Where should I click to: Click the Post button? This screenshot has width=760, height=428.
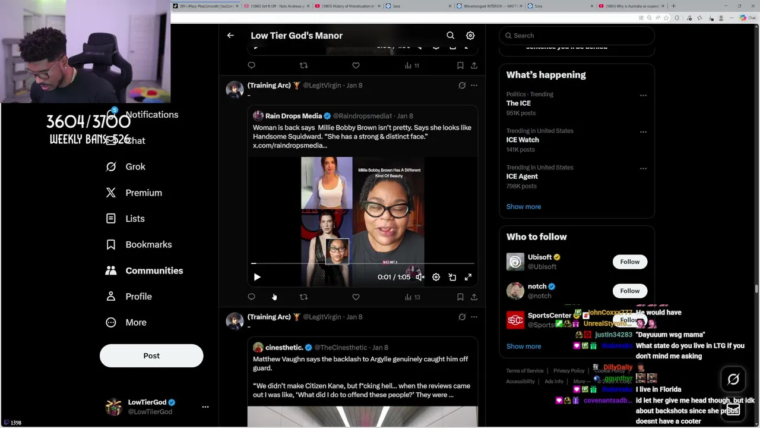pos(151,355)
